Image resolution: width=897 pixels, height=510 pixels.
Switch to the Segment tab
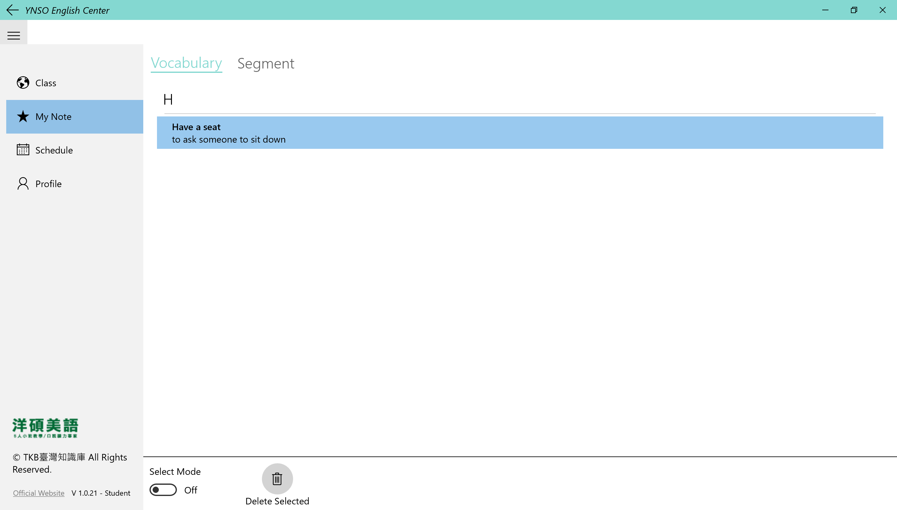coord(266,64)
